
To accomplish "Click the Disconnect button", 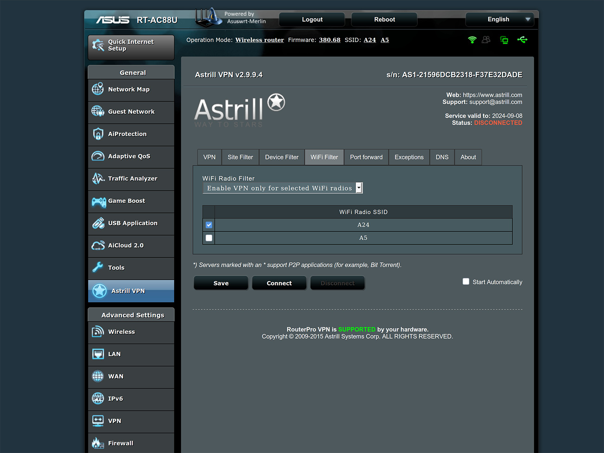I will (337, 283).
